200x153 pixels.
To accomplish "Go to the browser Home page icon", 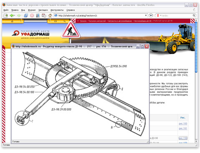I will pos(50,15).
